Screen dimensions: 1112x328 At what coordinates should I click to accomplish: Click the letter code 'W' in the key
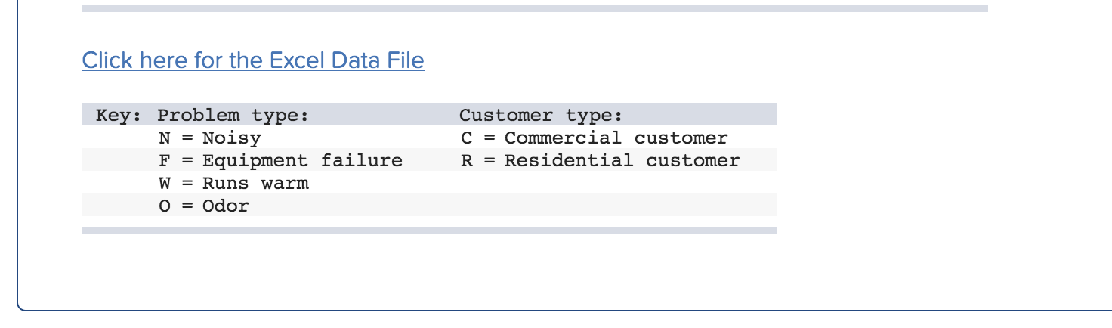click(x=165, y=184)
